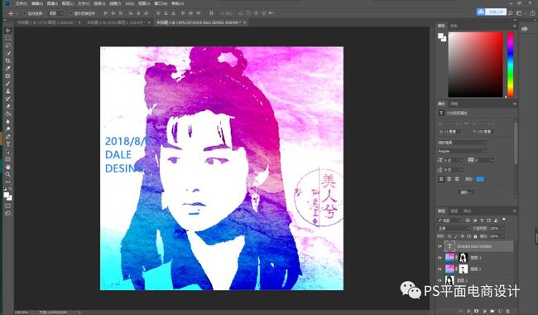Open the auto-select target dropdown in options bar
The width and height of the screenshot is (538, 315).
[x=55, y=13]
